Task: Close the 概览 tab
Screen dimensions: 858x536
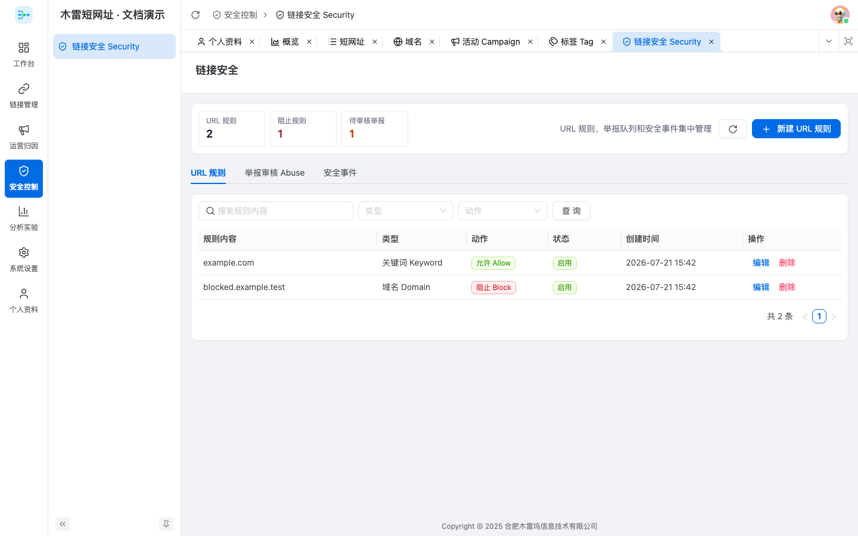Action: point(309,42)
